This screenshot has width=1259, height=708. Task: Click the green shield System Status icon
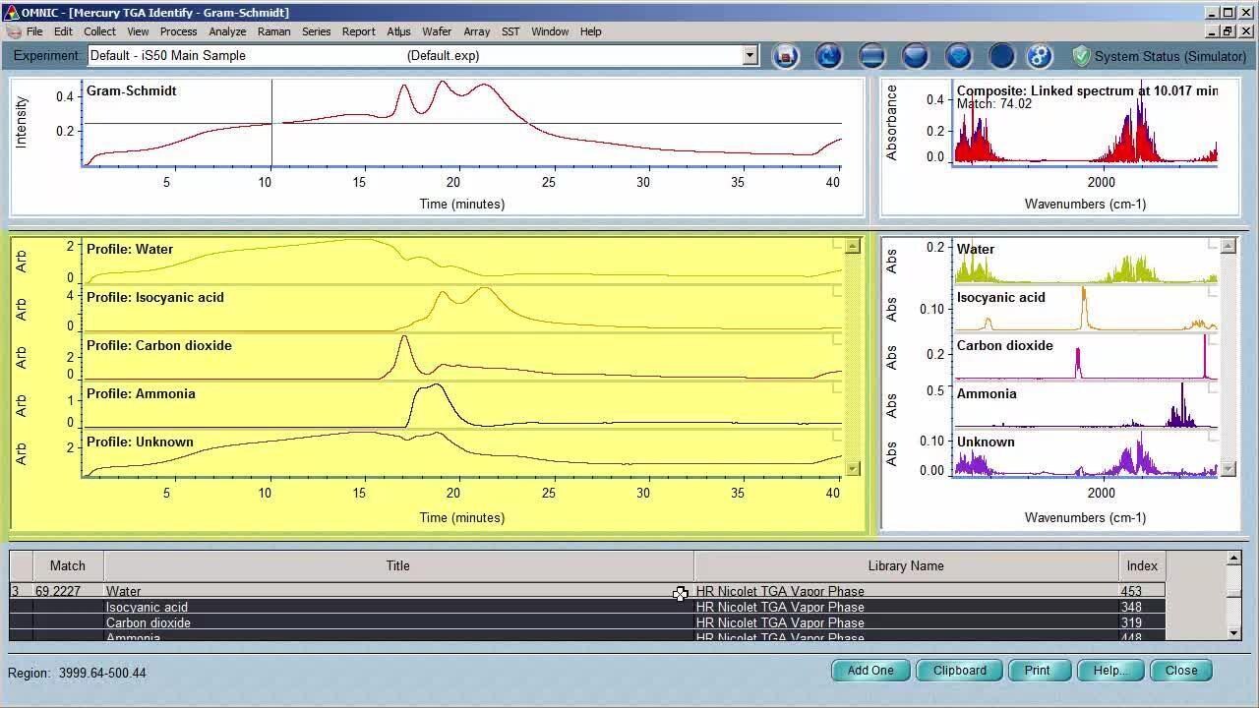[1081, 56]
